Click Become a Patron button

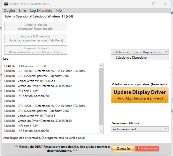(x=147, y=149)
